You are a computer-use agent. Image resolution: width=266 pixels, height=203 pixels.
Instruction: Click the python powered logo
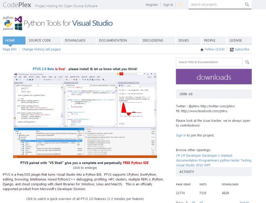click(x=8, y=23)
